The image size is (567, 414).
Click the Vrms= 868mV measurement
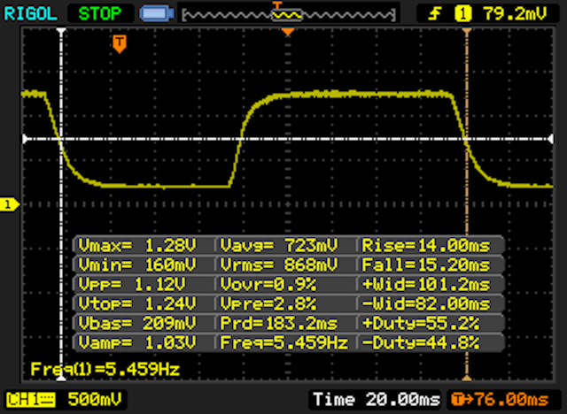click(279, 264)
